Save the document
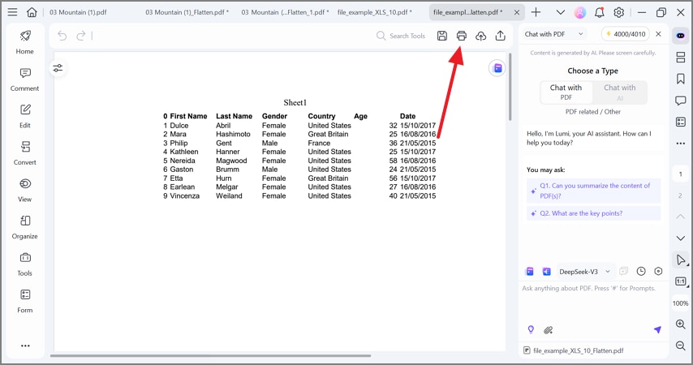Image resolution: width=693 pixels, height=365 pixels. (442, 36)
